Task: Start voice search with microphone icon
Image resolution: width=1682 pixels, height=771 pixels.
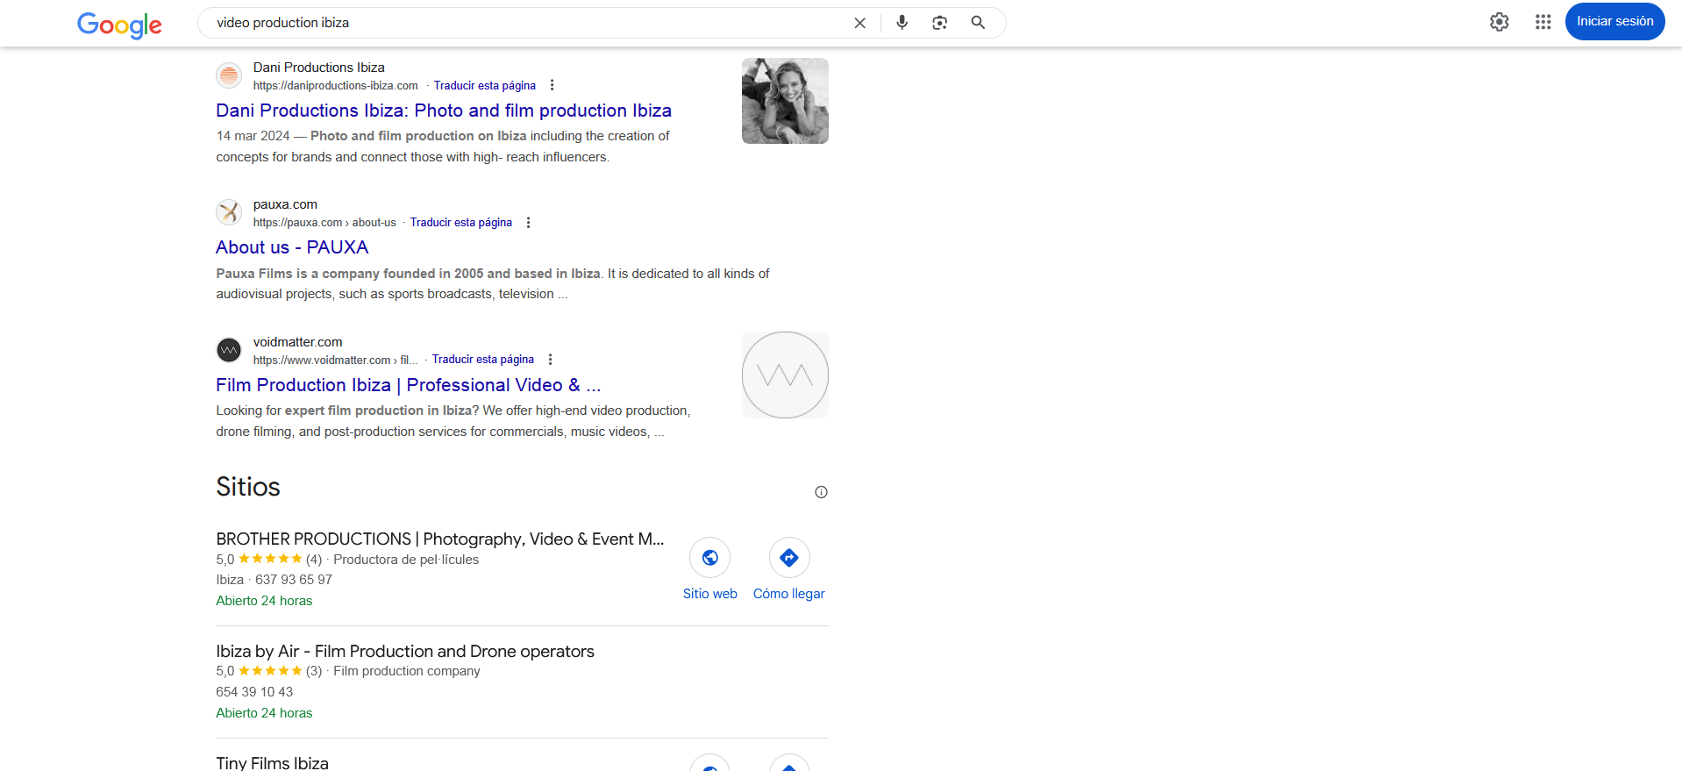Action: 902,23
